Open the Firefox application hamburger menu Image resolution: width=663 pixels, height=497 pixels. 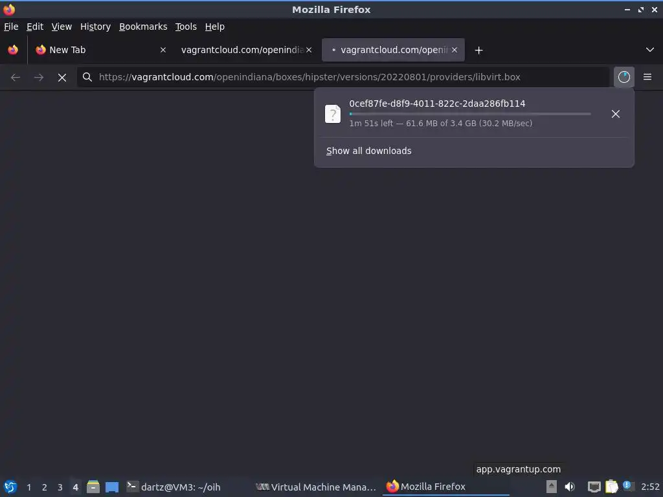(x=647, y=77)
